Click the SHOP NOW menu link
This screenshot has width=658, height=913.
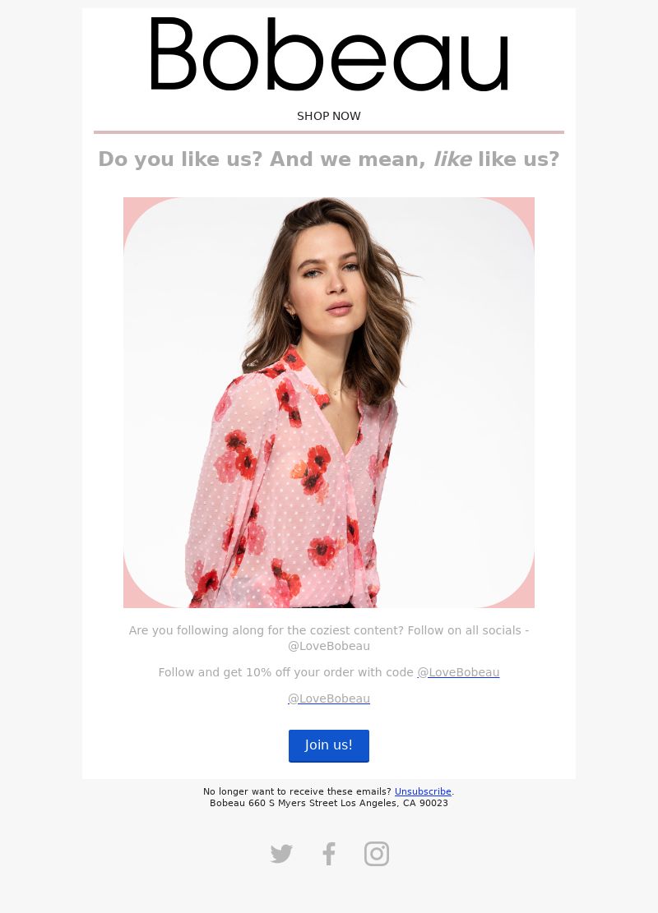[329, 116]
